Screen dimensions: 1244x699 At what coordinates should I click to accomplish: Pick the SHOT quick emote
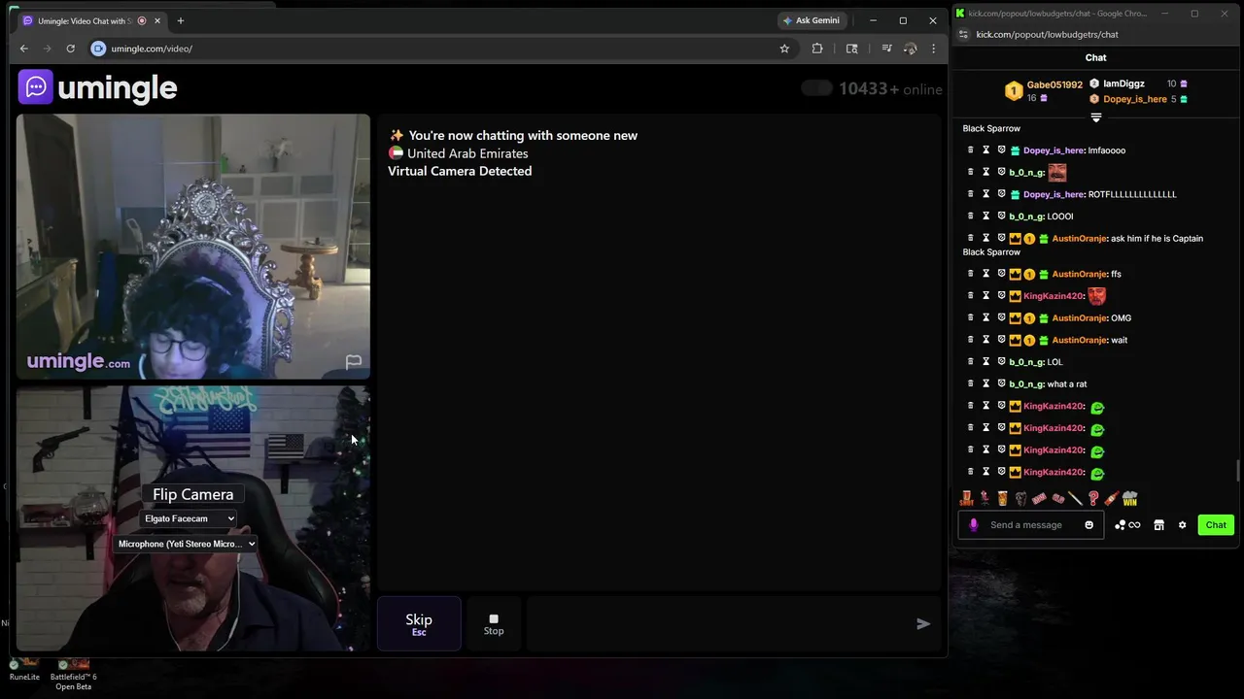[966, 498]
